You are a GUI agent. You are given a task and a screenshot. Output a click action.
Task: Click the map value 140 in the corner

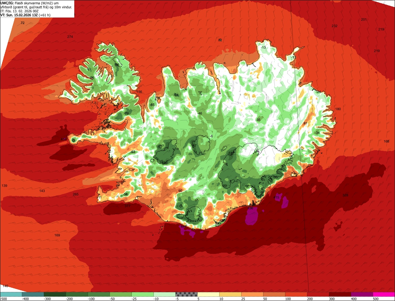tap(5, 286)
